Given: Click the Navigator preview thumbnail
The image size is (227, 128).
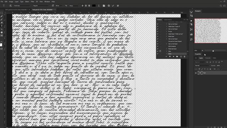Looking at the screenshot, I should pos(211,31).
